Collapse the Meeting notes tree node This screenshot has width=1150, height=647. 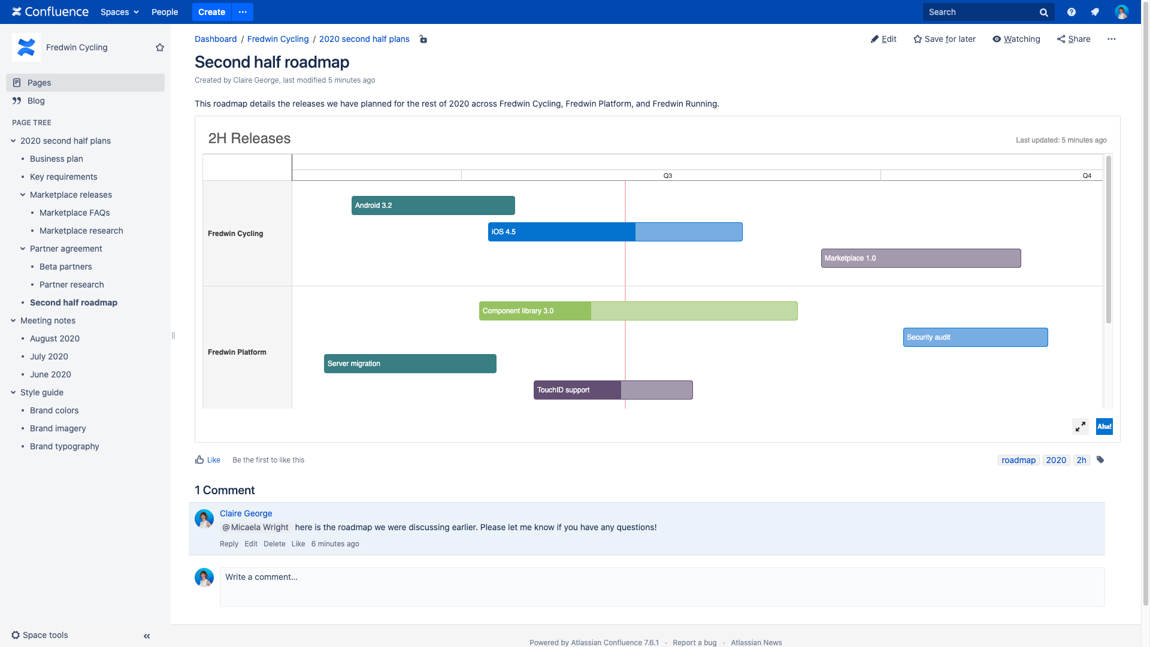pyautogui.click(x=13, y=321)
